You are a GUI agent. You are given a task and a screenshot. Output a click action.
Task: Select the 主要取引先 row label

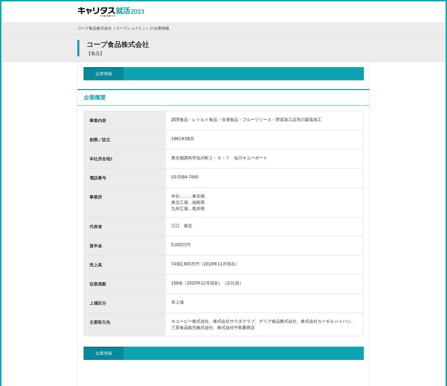point(100,322)
